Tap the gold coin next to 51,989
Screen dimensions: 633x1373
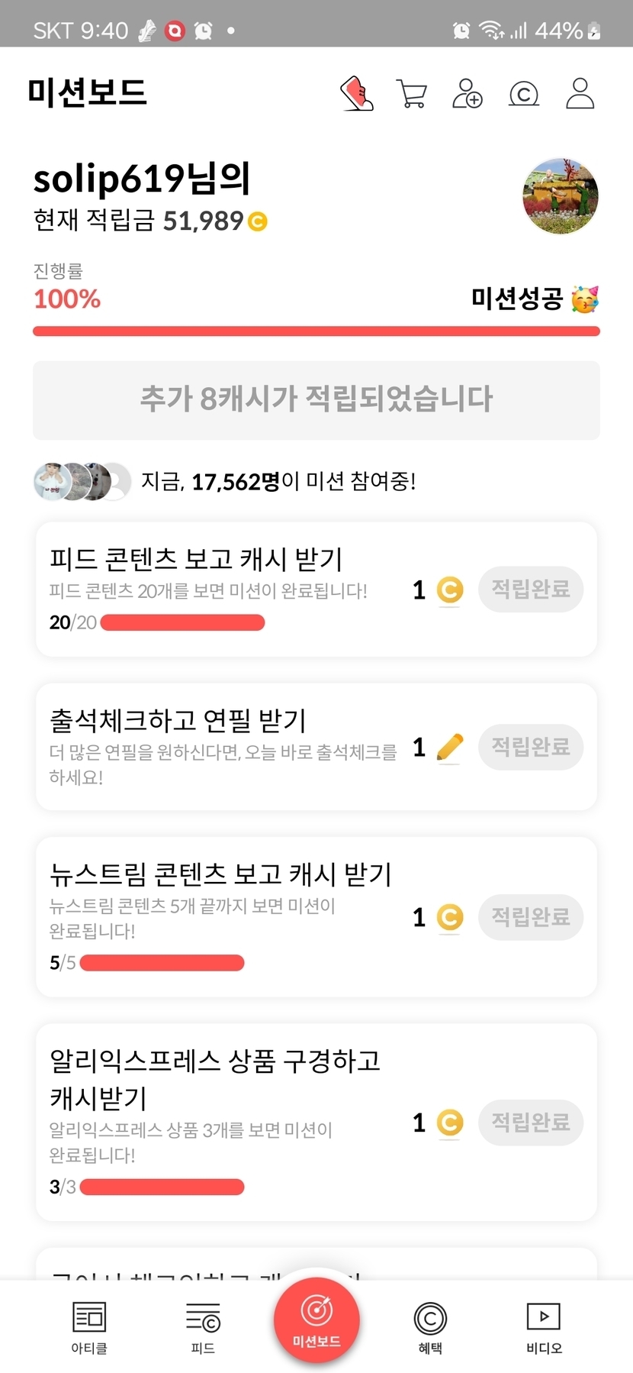(x=258, y=221)
